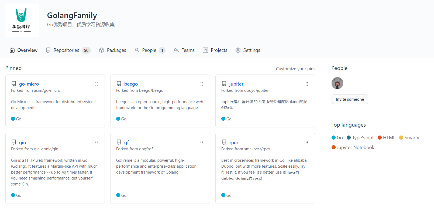Viewport: 434px width, 213px height.
Task: Click the member avatar under People
Action: tap(337, 83)
